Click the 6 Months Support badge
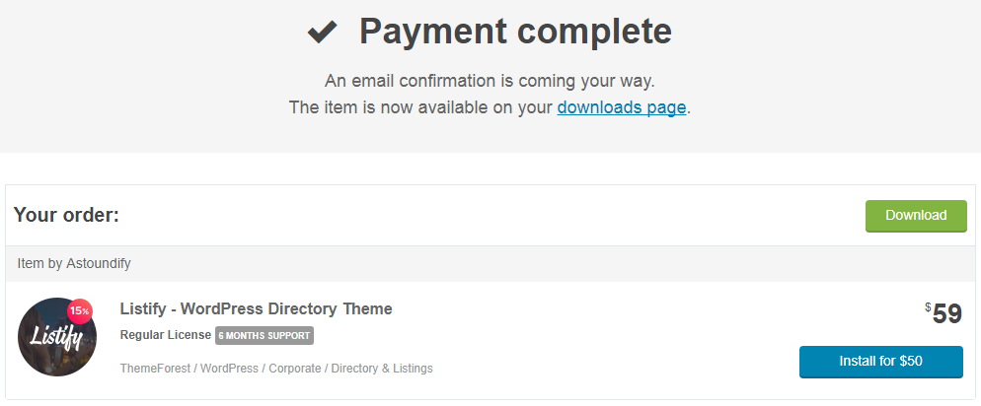 click(x=264, y=335)
